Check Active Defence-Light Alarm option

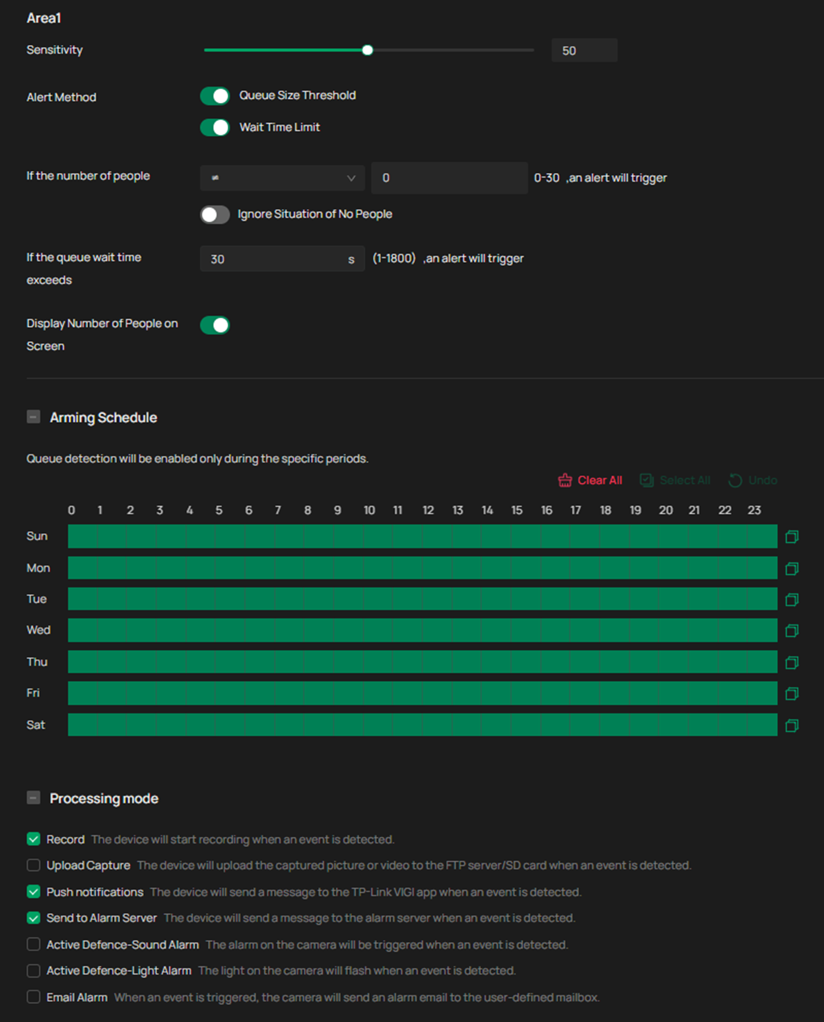tap(33, 970)
